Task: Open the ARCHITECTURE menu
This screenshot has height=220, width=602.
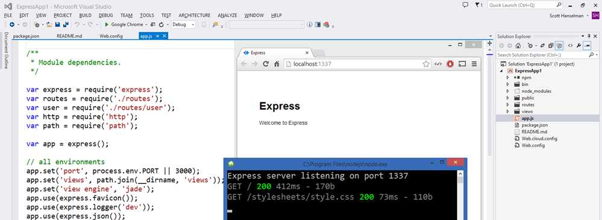Action: pos(194,15)
